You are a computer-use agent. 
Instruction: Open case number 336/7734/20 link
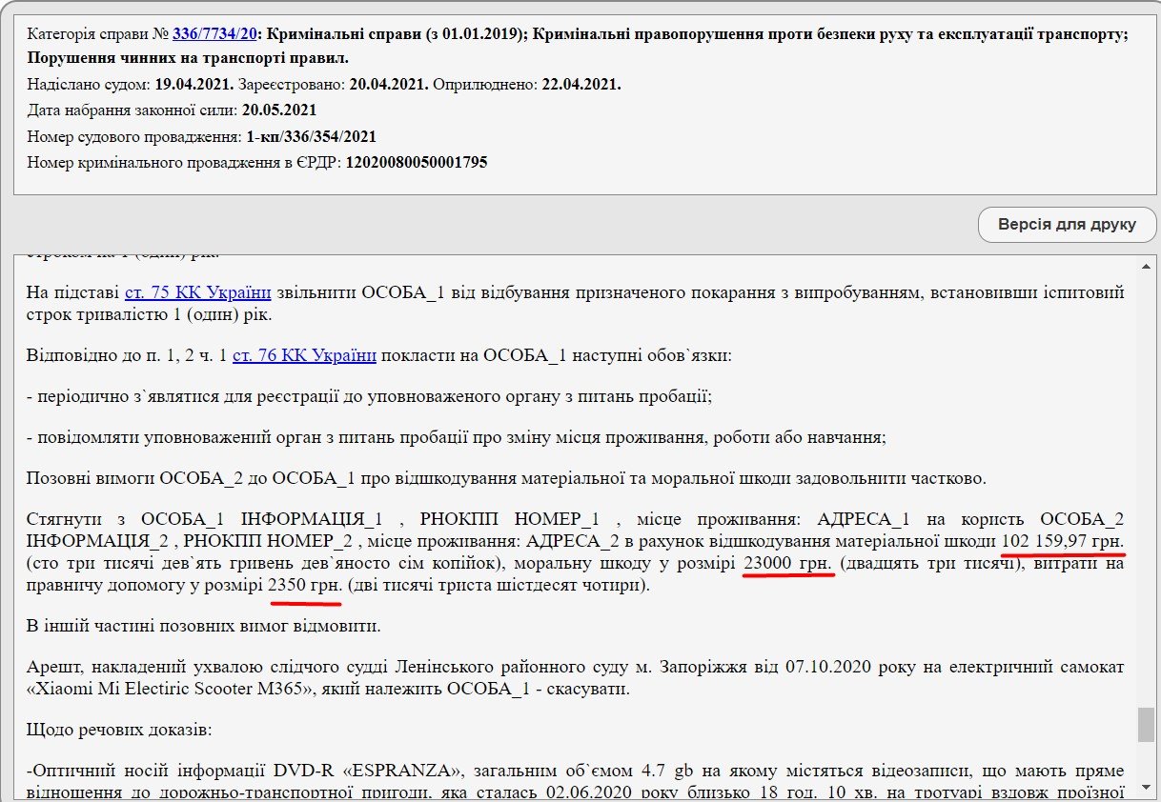pos(214,34)
